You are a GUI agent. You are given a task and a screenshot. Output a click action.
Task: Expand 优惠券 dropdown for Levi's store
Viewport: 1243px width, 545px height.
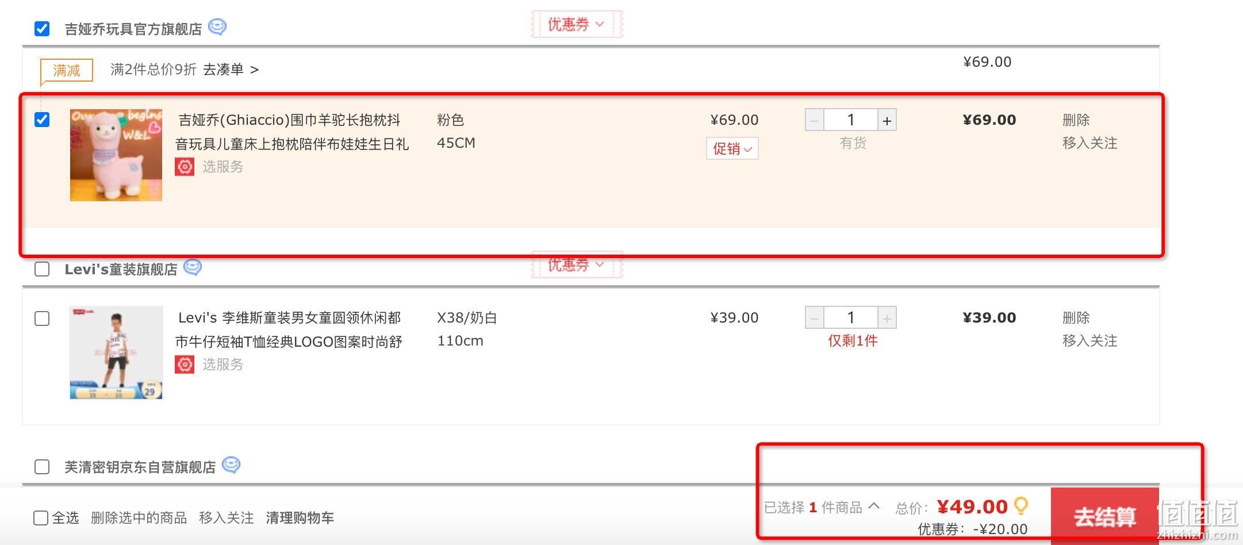(x=577, y=265)
